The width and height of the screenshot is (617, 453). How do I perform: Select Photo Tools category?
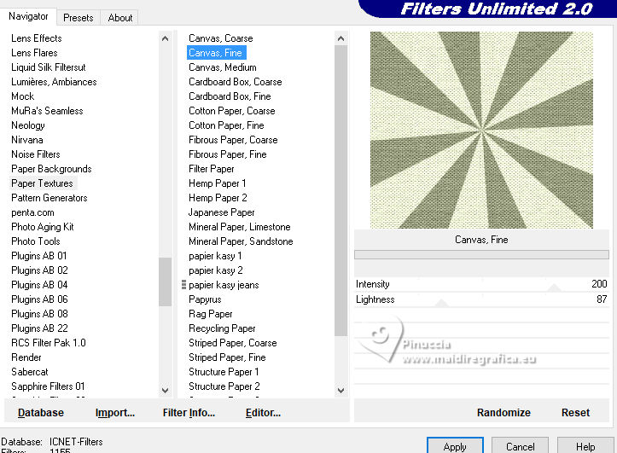36,241
